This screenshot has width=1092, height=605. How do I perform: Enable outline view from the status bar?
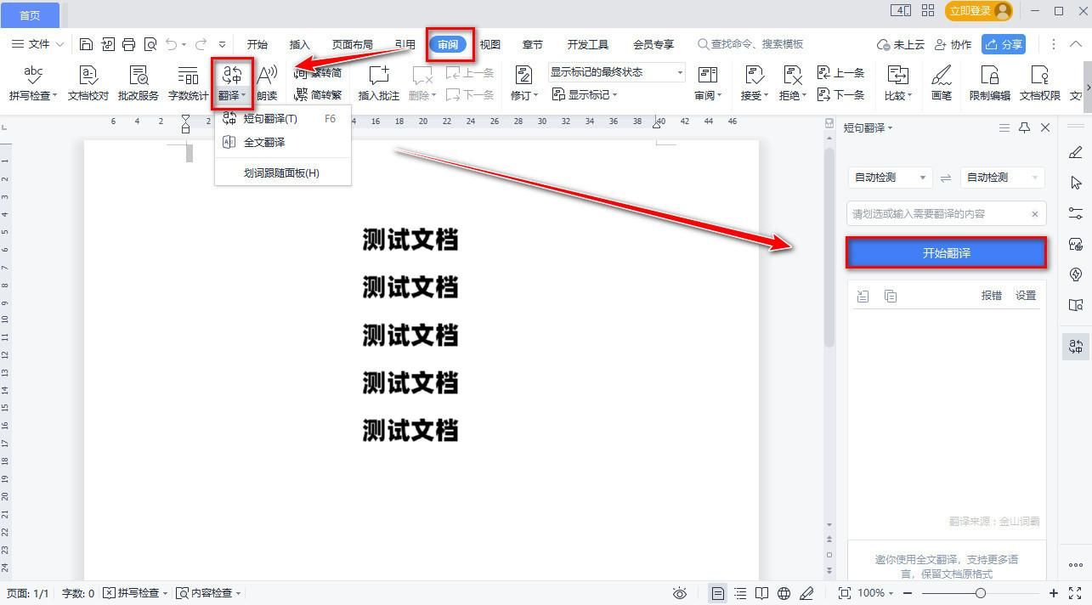point(740,592)
